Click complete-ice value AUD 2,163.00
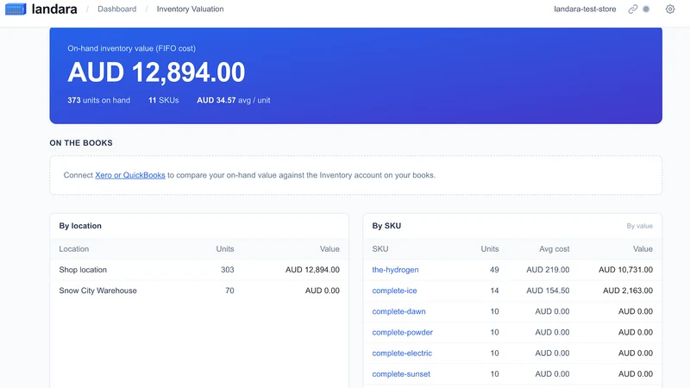The height and width of the screenshot is (388, 690). pos(628,291)
